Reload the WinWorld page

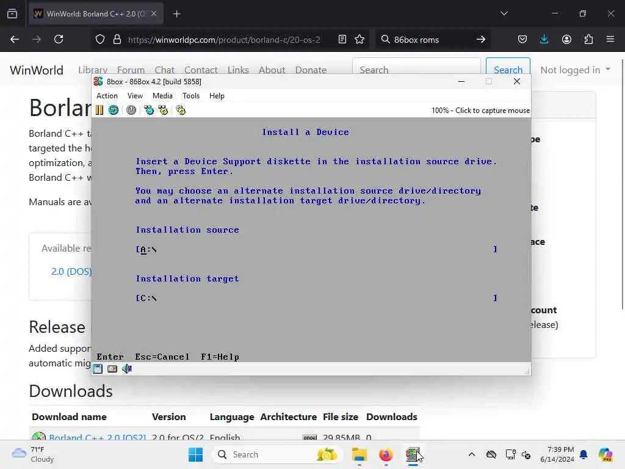click(59, 39)
